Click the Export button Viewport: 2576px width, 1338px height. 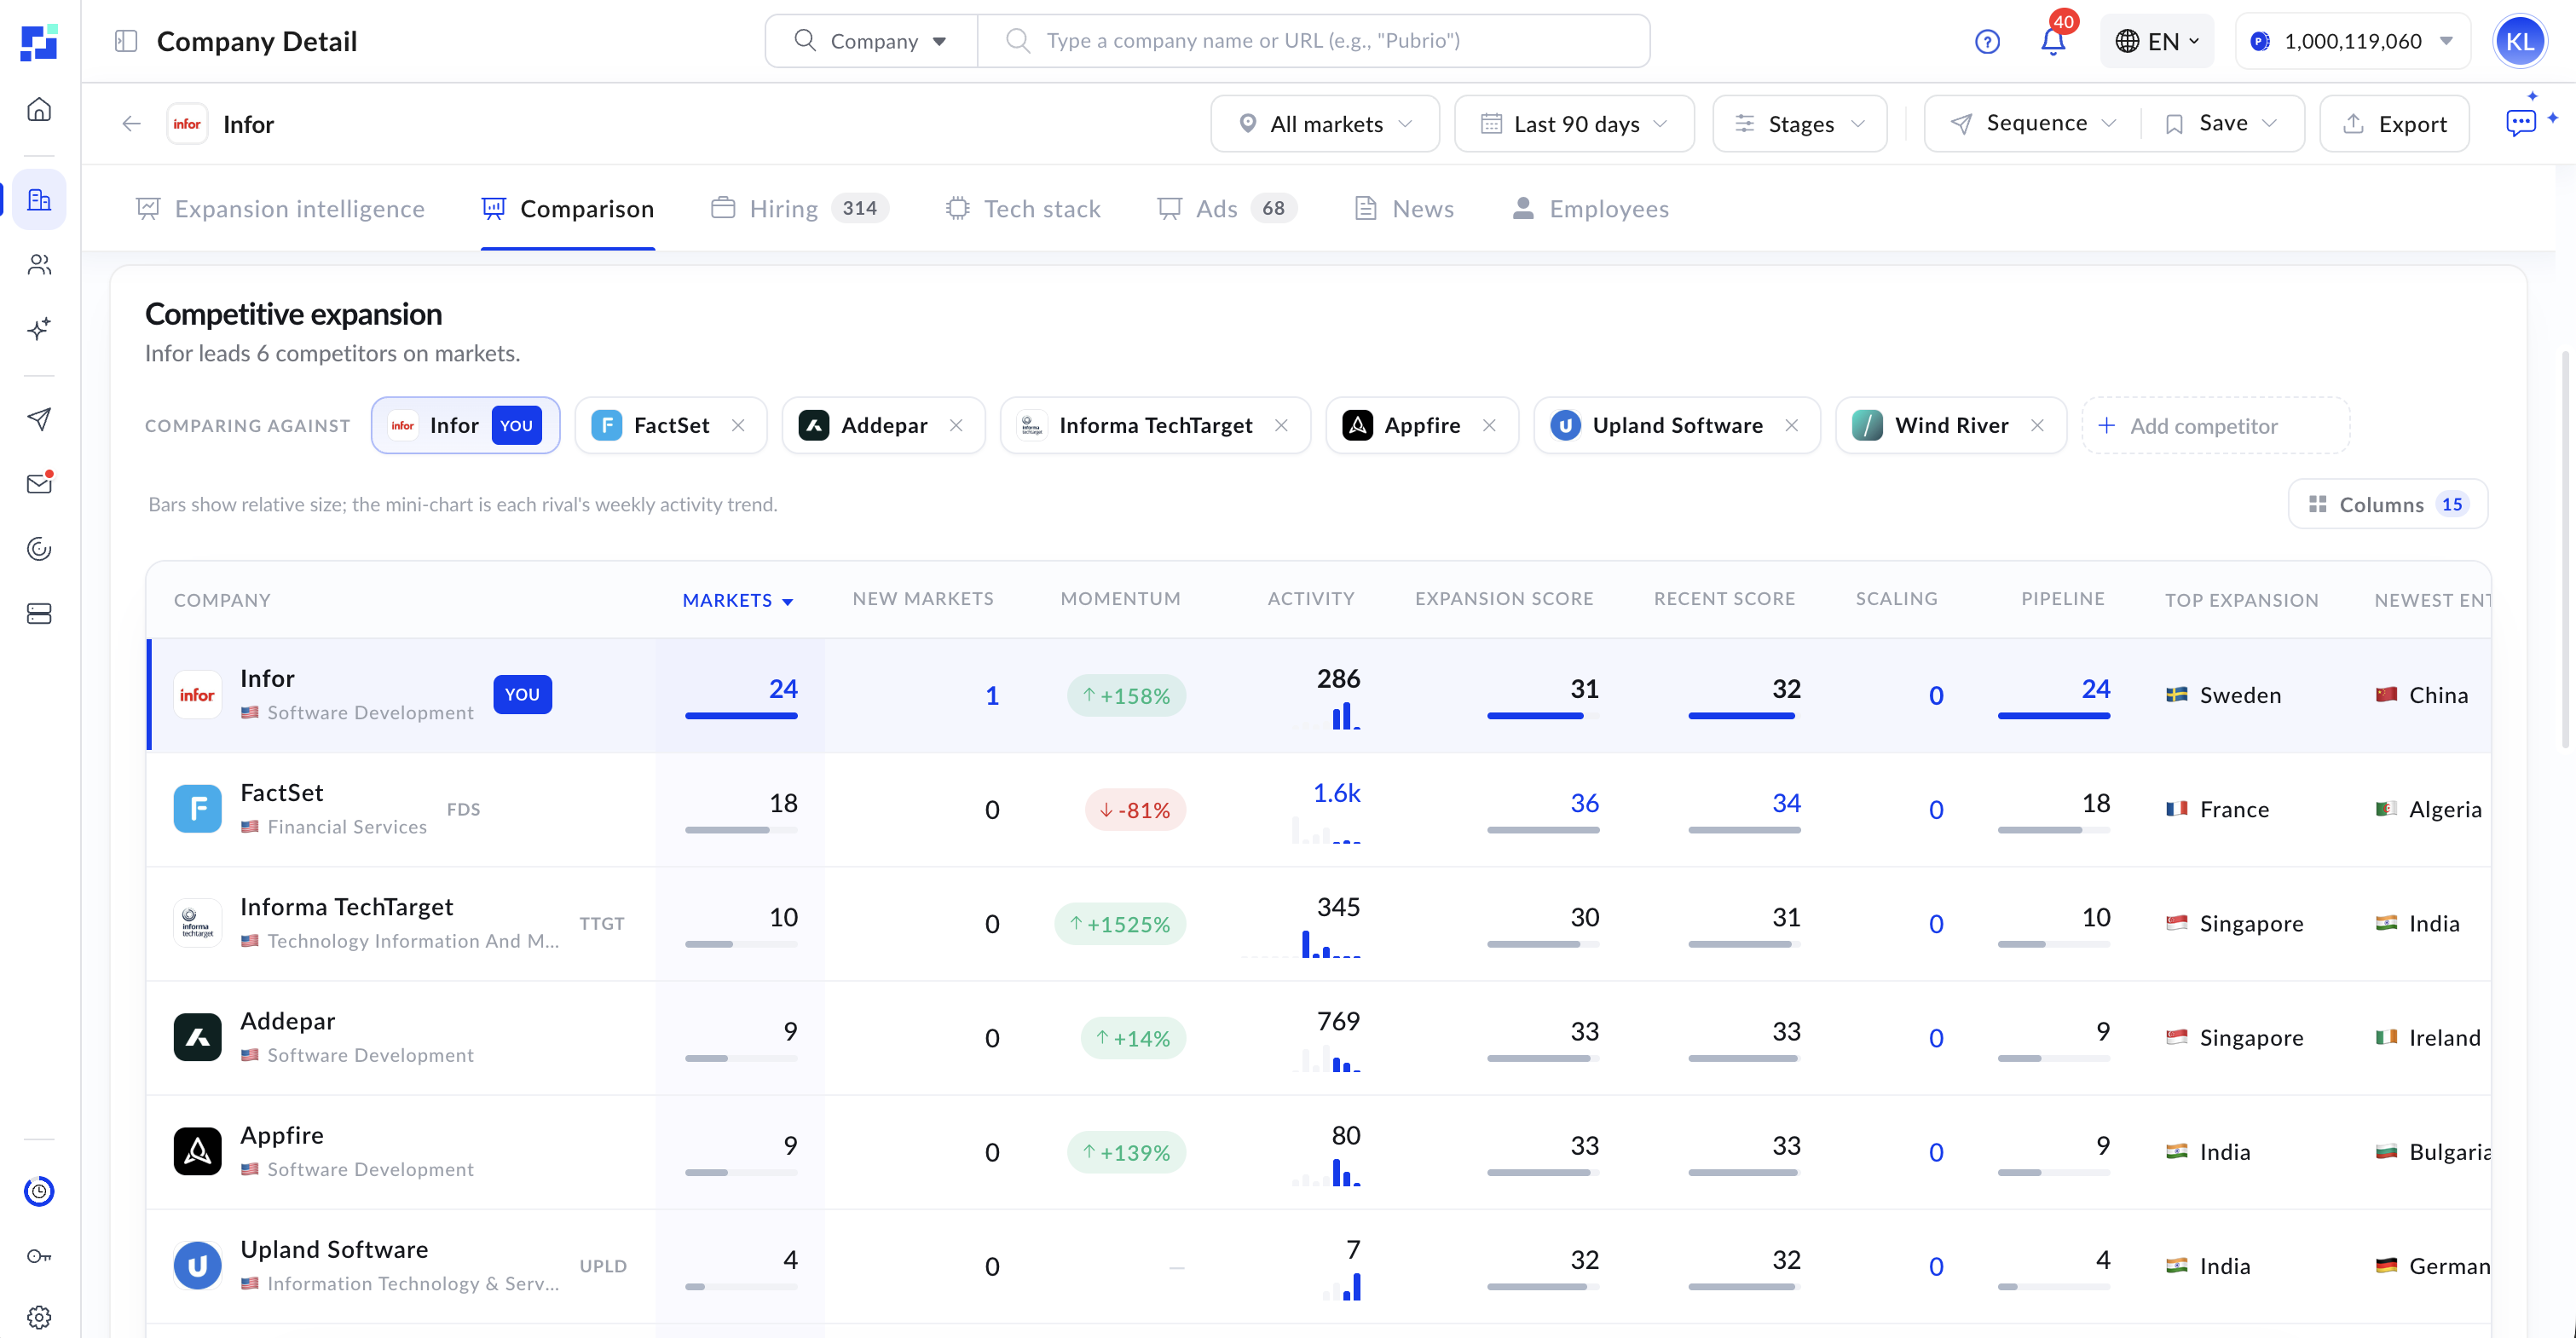[2394, 124]
